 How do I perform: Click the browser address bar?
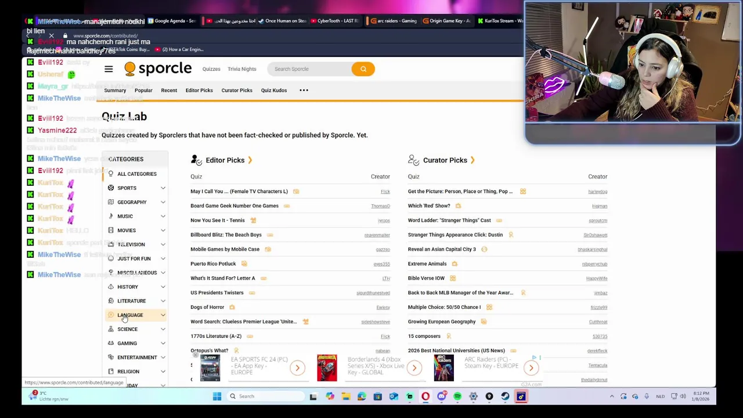[104, 36]
